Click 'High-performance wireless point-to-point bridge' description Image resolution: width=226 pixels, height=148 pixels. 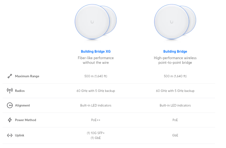pos(175,60)
